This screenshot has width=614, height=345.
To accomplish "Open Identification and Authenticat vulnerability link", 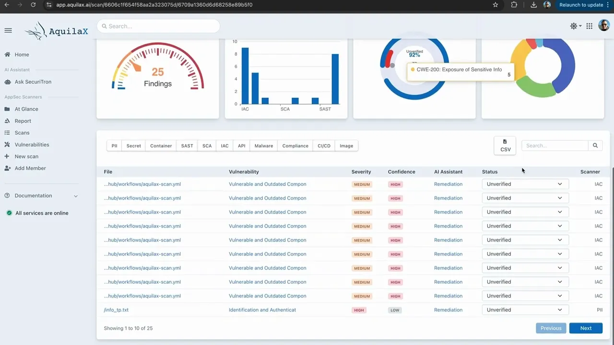I will point(262,310).
